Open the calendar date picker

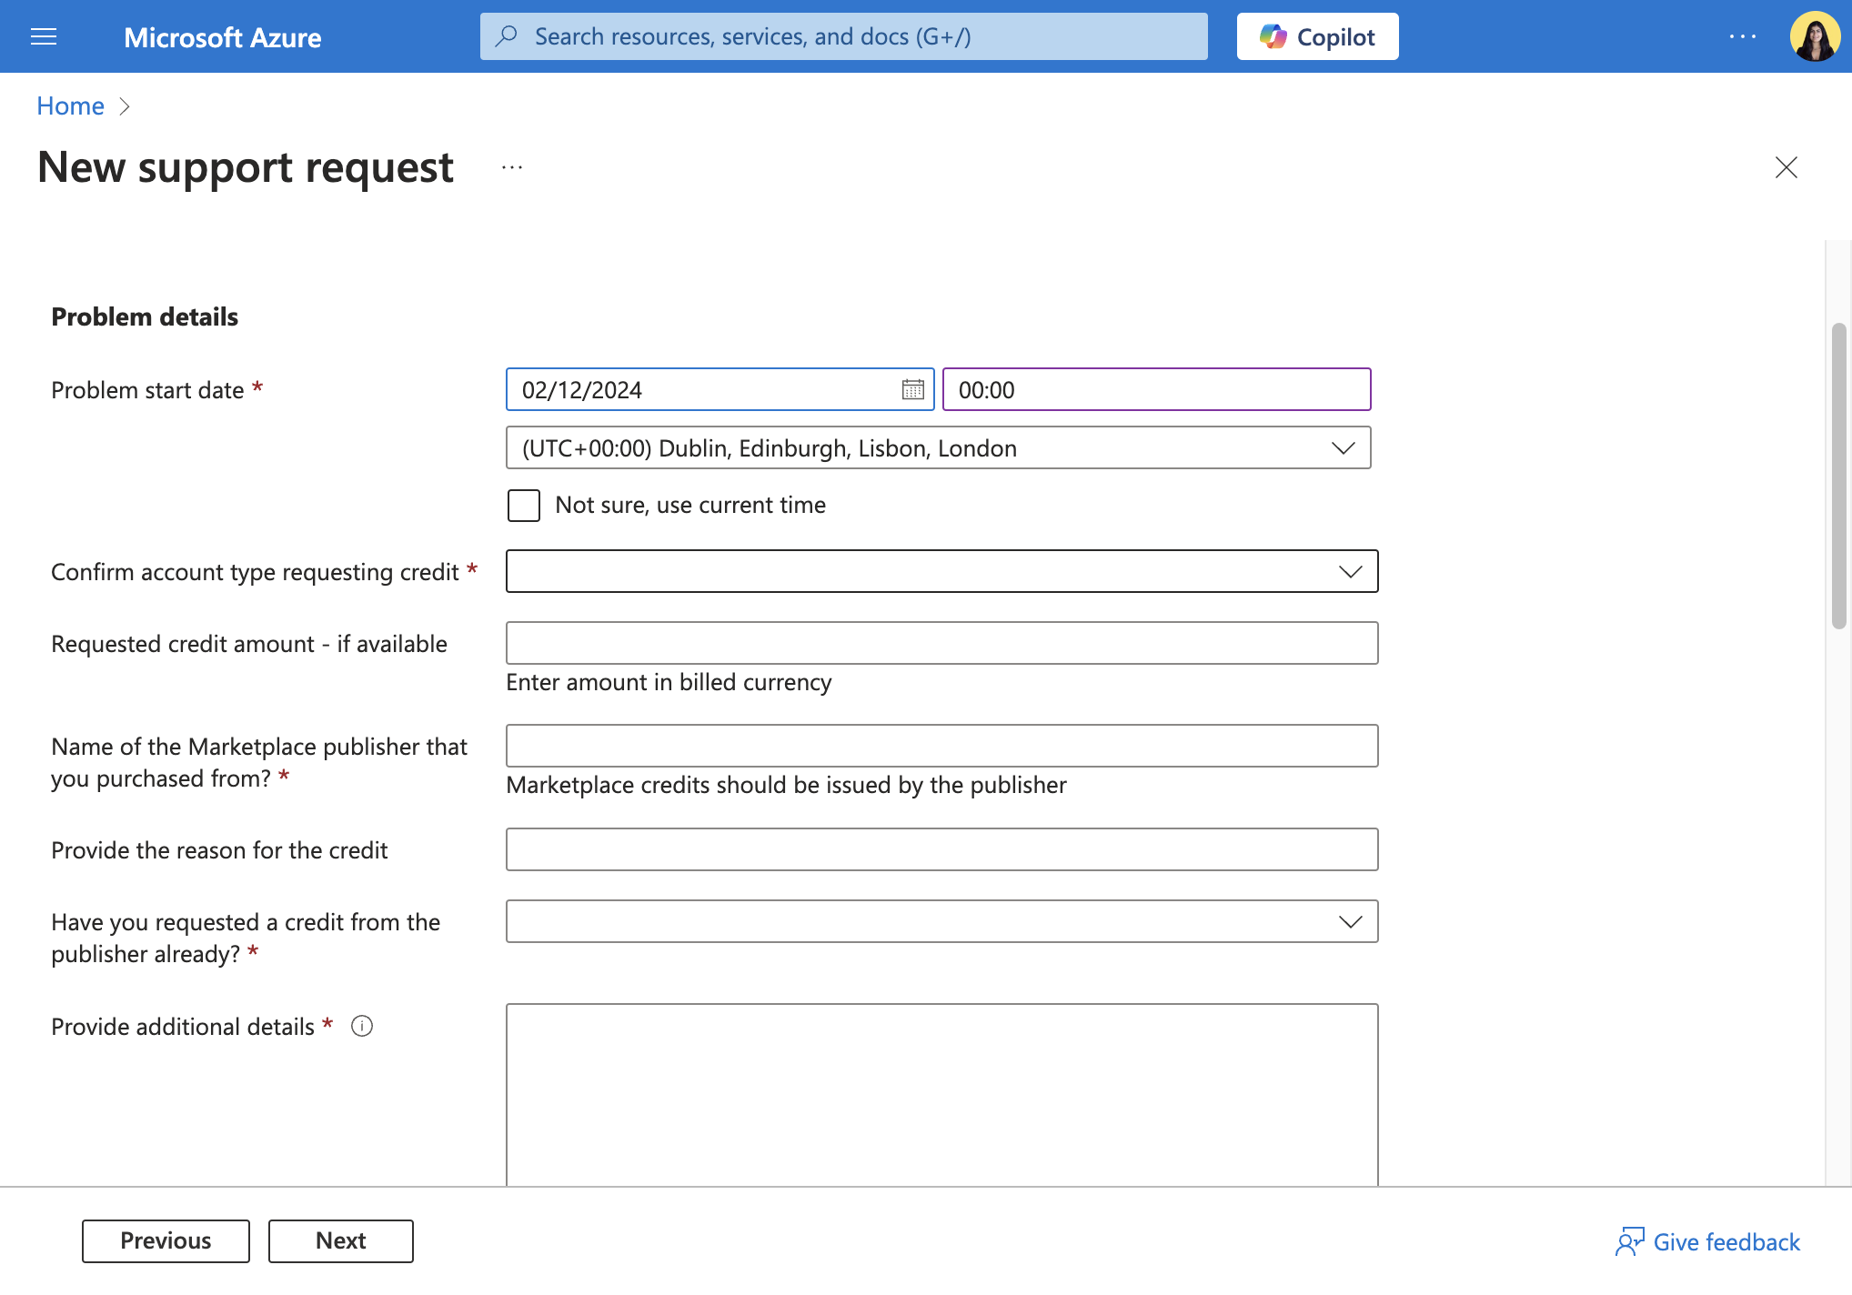coord(912,389)
